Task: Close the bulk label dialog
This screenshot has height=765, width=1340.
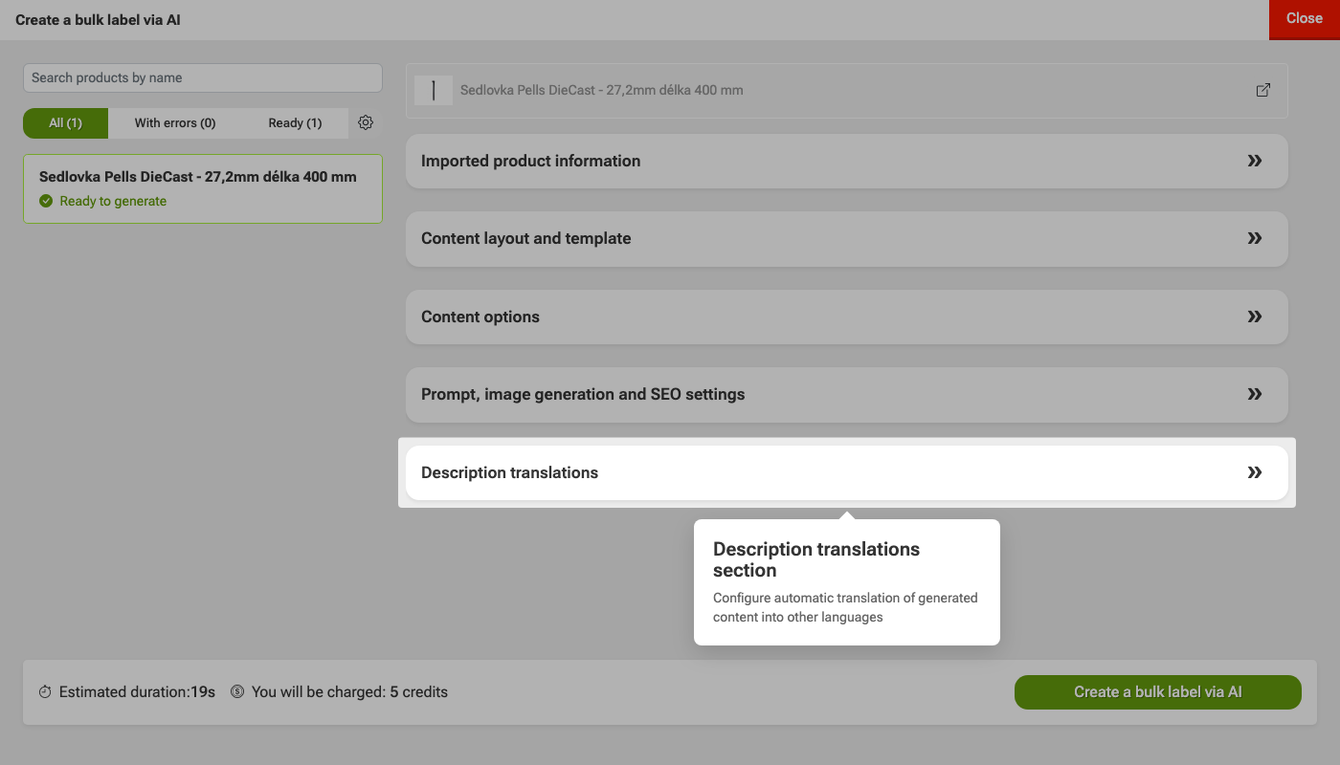Action: pos(1305,19)
